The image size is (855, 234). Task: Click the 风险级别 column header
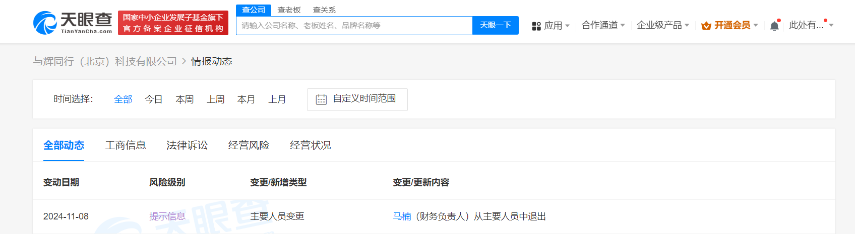coord(167,182)
